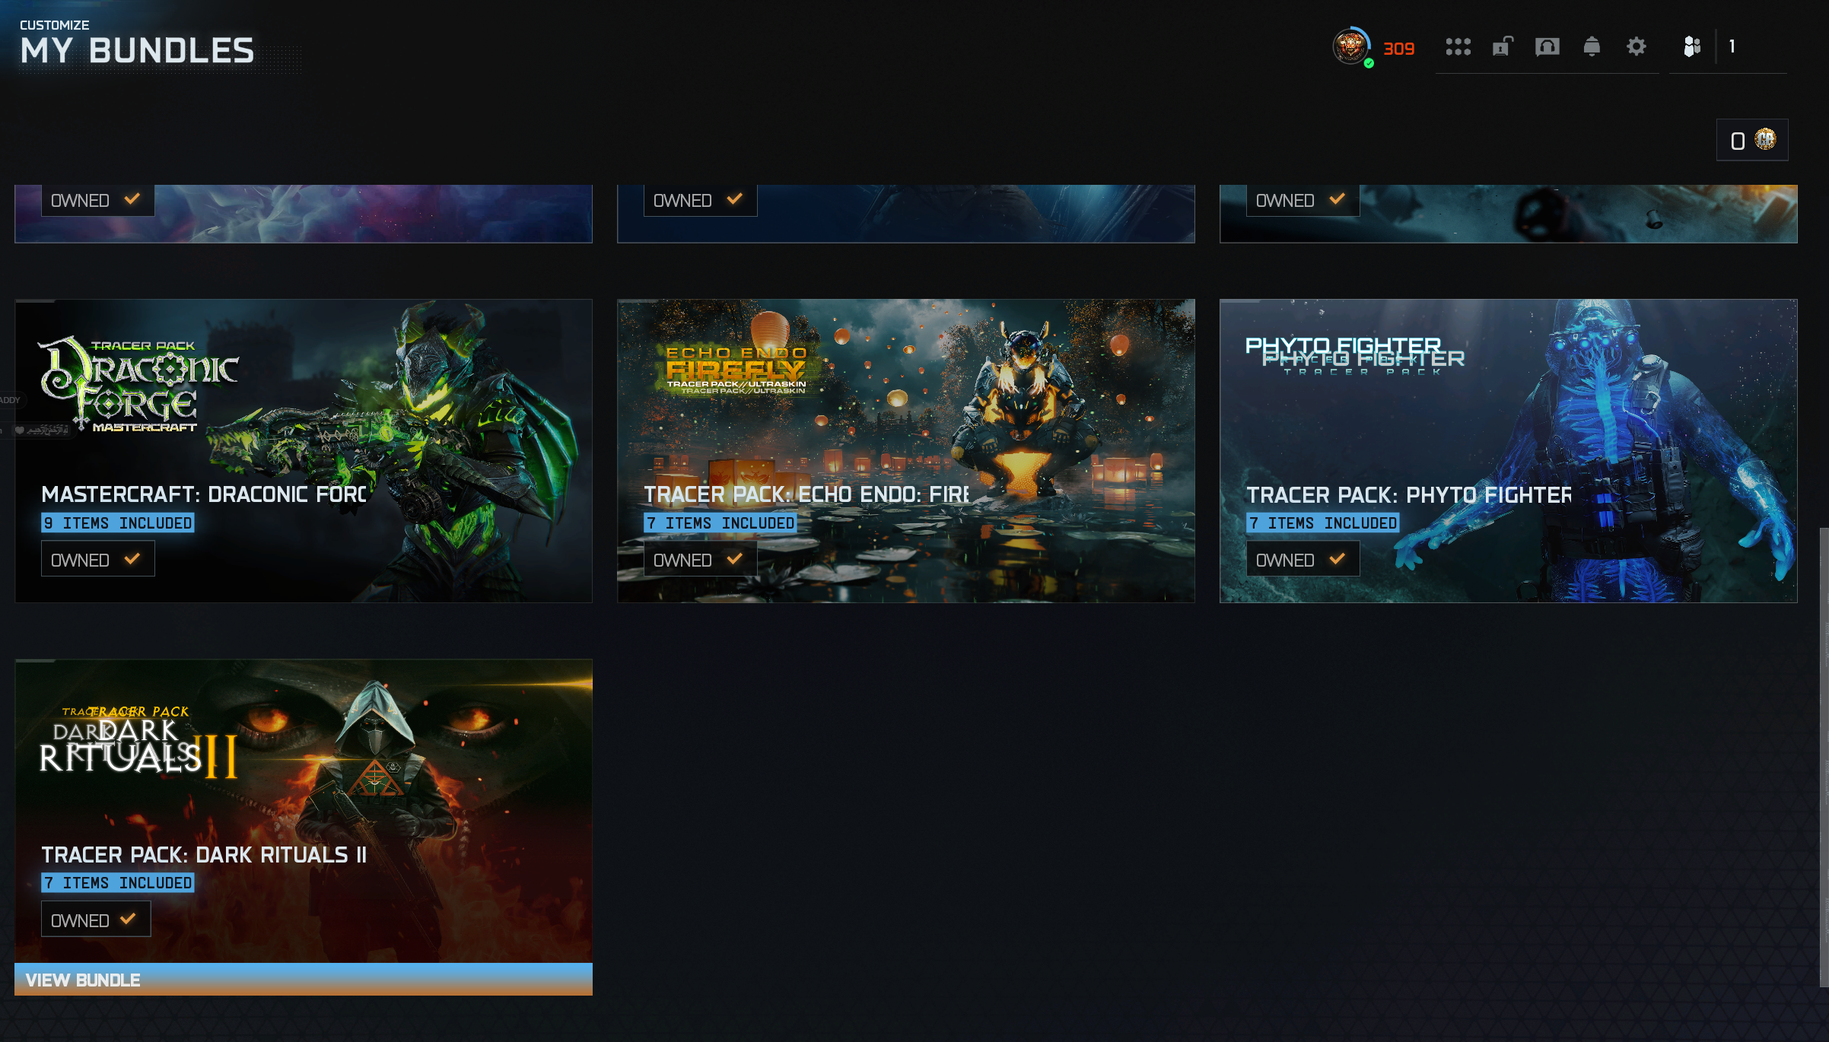The image size is (1829, 1042).
Task: Click the View Bundle button
Action: tap(304, 980)
